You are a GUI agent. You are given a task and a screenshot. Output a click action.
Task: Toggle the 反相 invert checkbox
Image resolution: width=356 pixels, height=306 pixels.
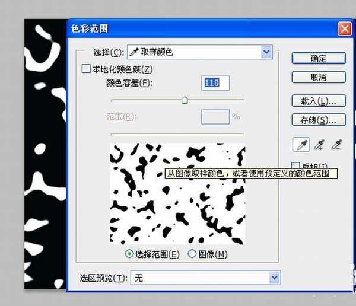[296, 165]
